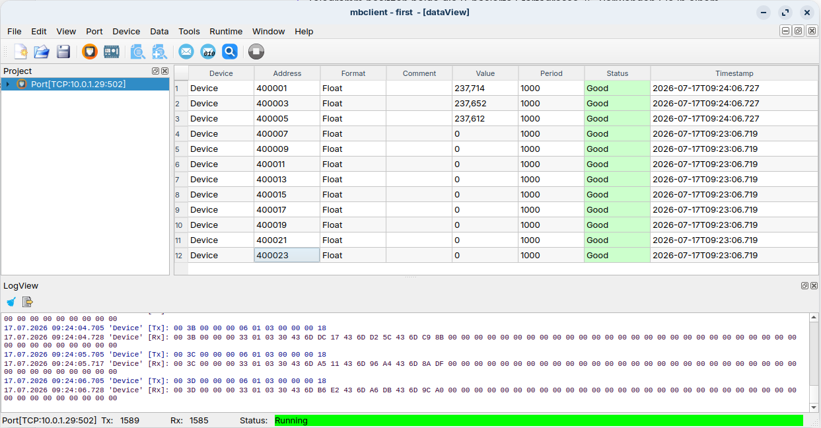Viewport: 821px width, 428px height.
Task: Close the Project panel
Action: pos(165,71)
